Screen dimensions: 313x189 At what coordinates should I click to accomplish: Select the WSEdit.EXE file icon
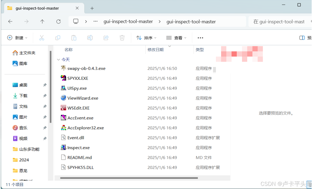click(63, 108)
